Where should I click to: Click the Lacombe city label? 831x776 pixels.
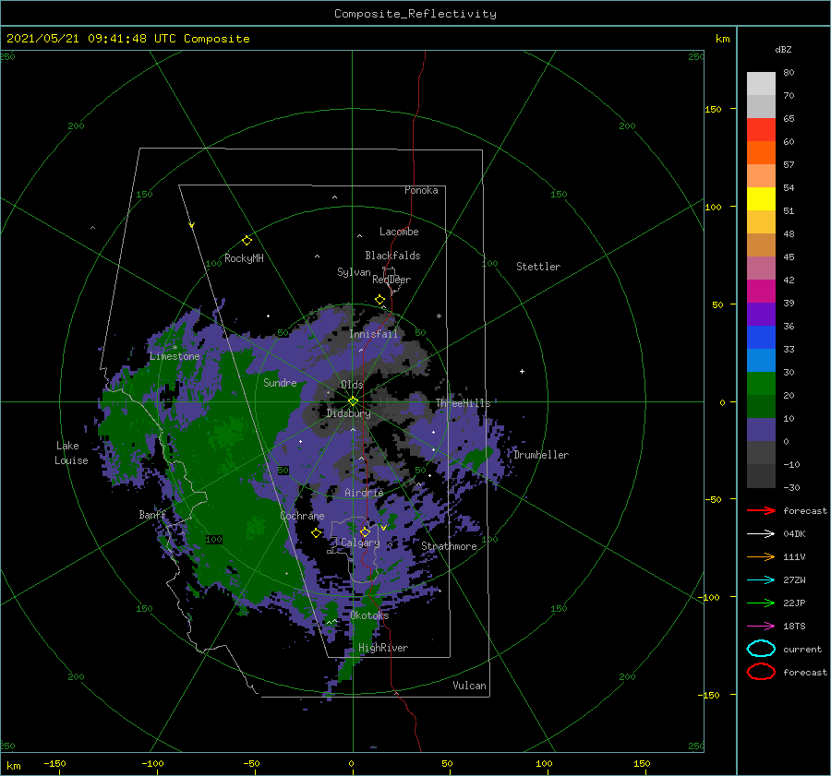point(399,232)
